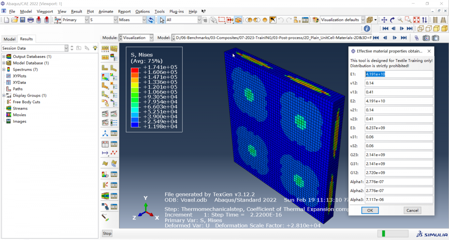Open the Query information icon
Viewport: 449px width, 240px height.
click(x=367, y=28)
